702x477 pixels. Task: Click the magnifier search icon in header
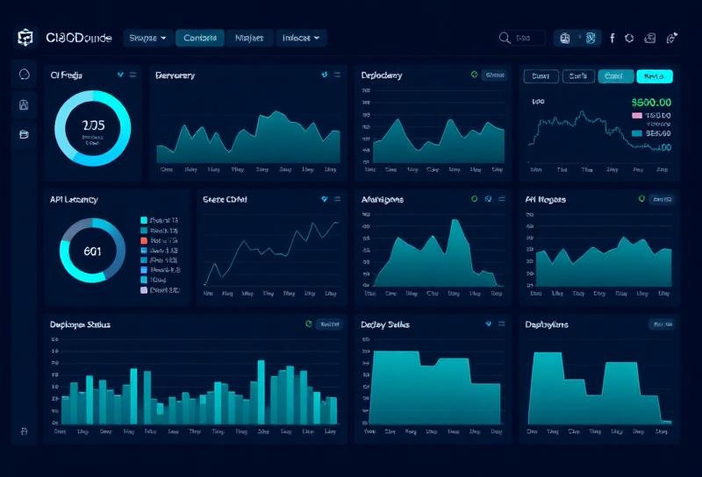505,38
